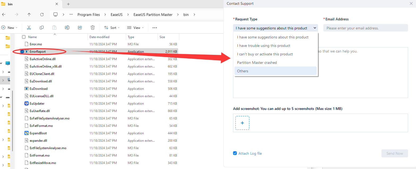Viewport: 416px width, 169px height.
Task: Expand the chevron before bin in address bar
Action: click(178, 15)
